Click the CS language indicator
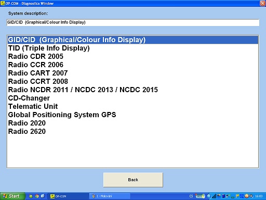The image size is (266, 200). click(x=191, y=196)
